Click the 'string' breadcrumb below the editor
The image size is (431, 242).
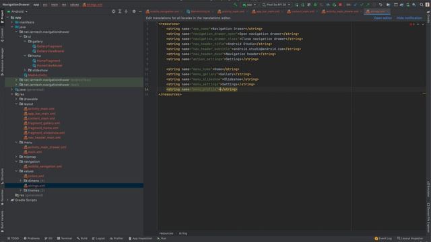[183, 233]
